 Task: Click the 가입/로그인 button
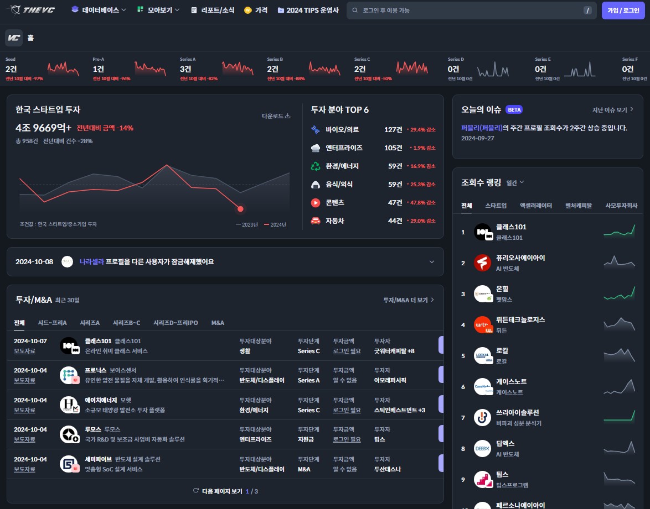tap(623, 9)
